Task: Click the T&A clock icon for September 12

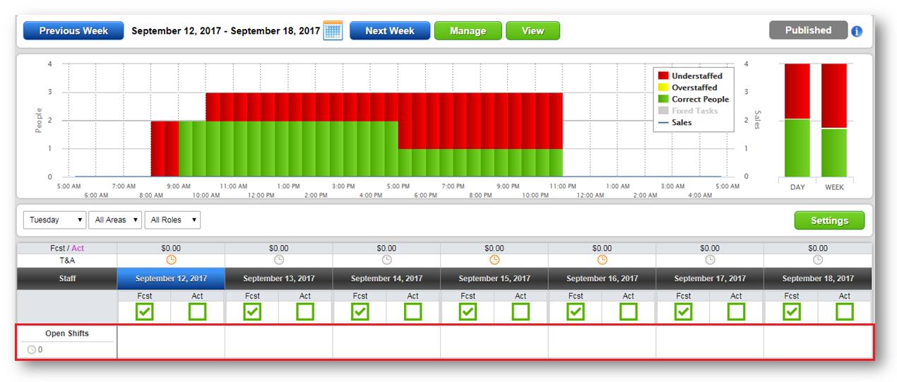Action: pos(171,260)
